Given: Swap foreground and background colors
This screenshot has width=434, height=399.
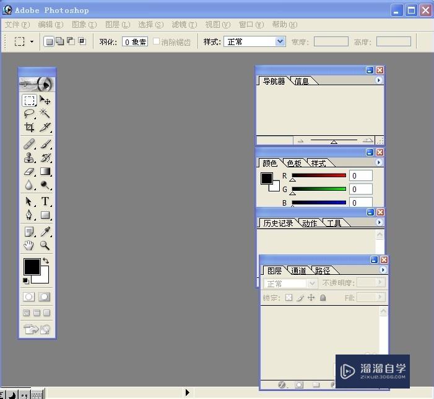Looking at the screenshot, I should pos(46,261).
